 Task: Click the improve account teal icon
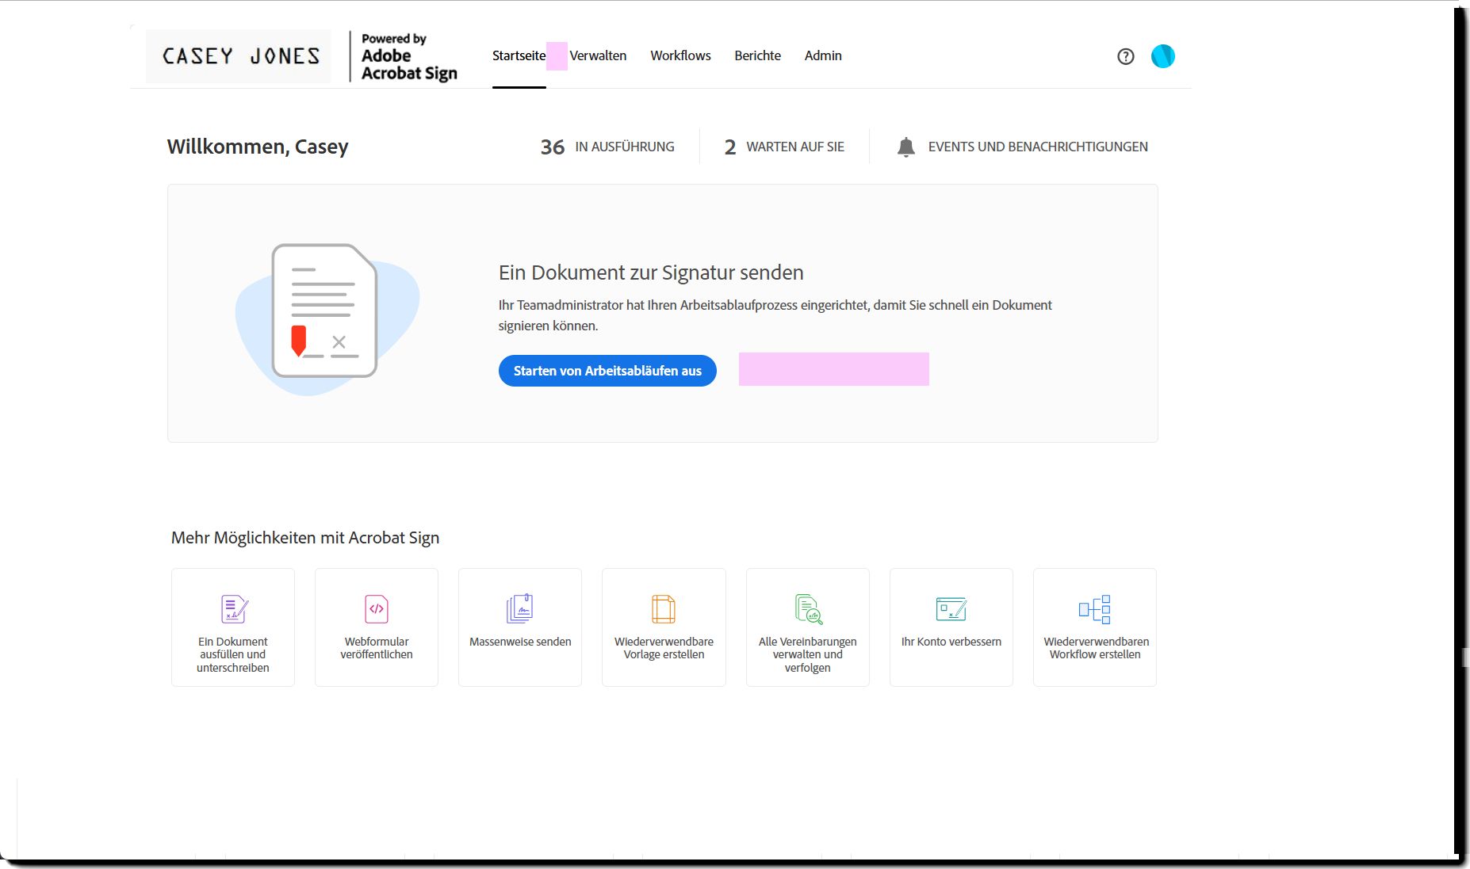(x=951, y=609)
